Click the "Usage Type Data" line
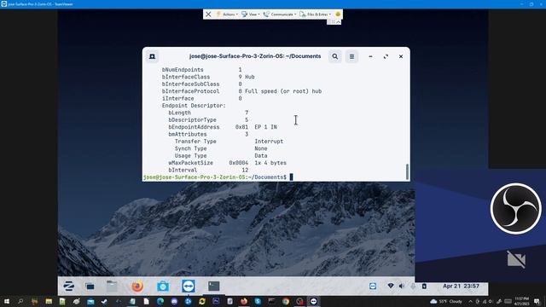546x307 pixels. coord(221,155)
